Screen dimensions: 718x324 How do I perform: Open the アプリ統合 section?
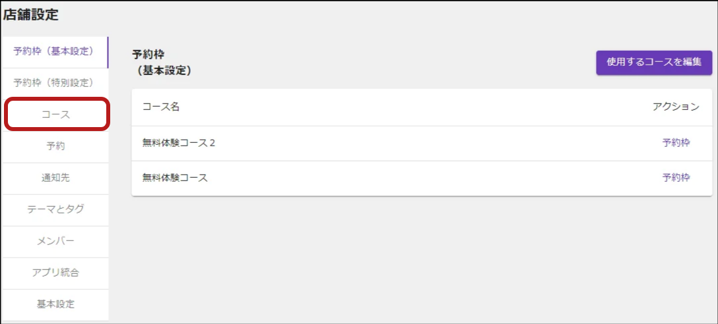56,273
